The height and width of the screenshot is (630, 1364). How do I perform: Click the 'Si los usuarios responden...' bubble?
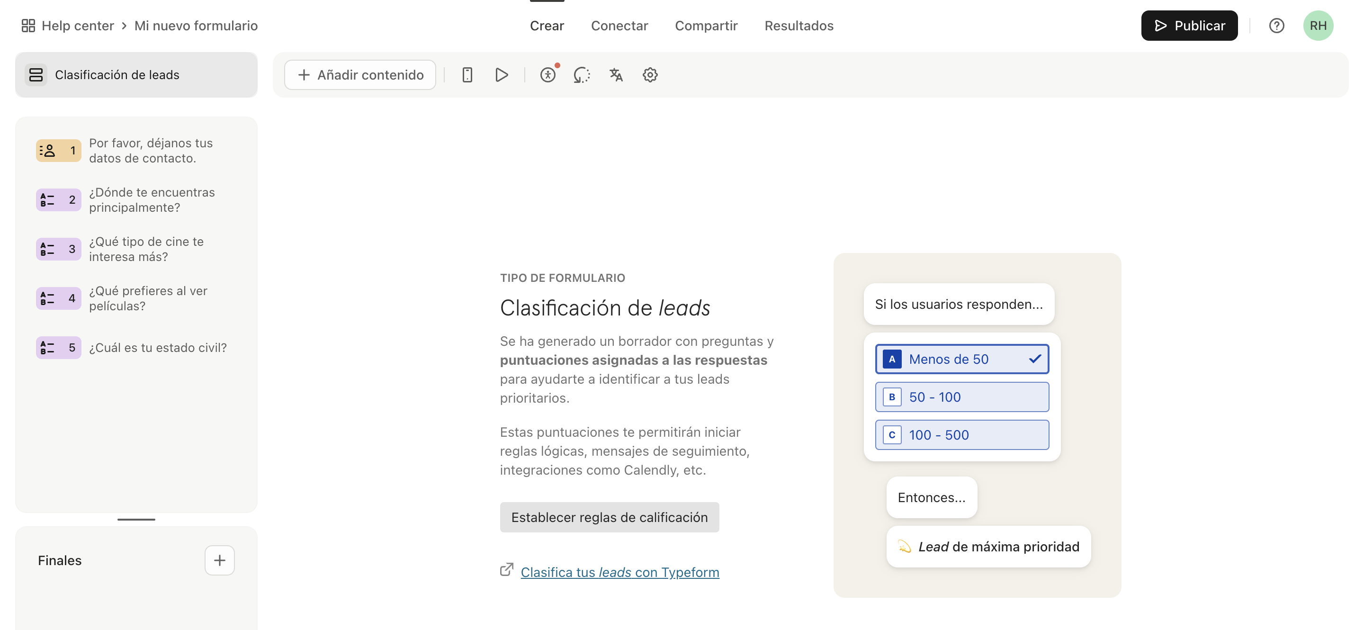959,304
